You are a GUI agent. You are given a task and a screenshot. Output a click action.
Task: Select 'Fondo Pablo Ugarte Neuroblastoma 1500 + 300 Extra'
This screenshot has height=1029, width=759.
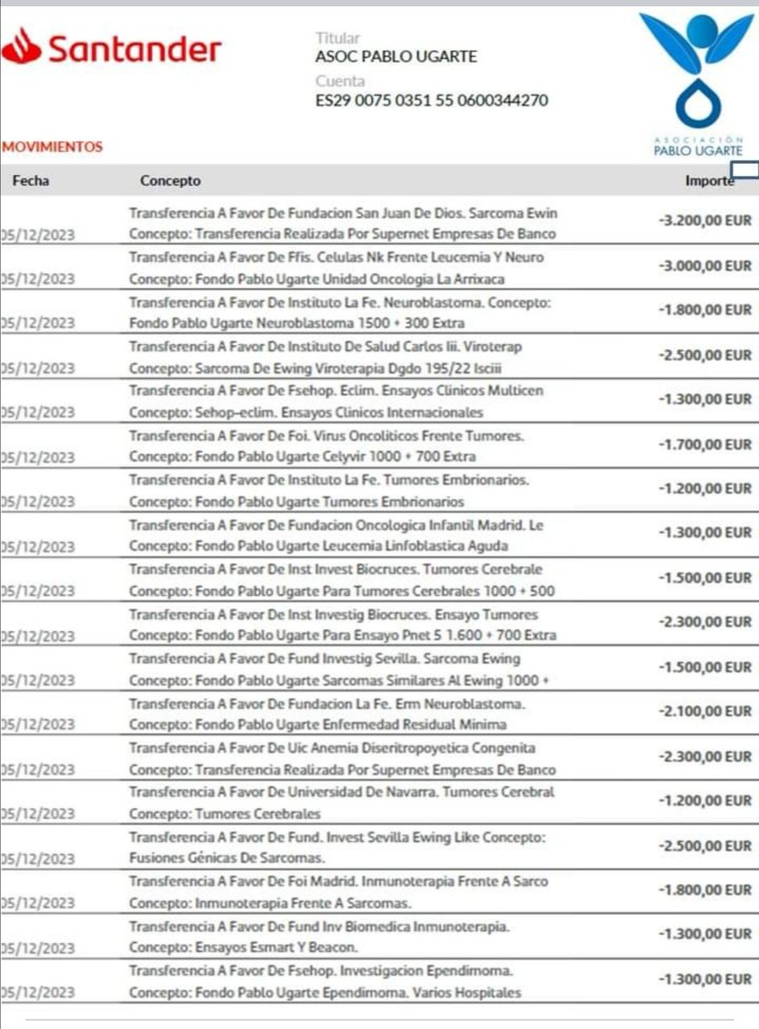(x=297, y=324)
